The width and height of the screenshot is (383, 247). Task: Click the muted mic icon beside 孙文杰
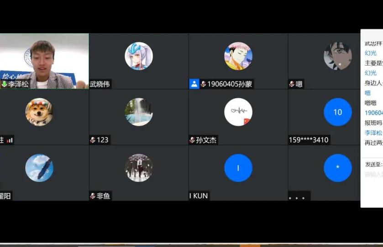point(192,140)
